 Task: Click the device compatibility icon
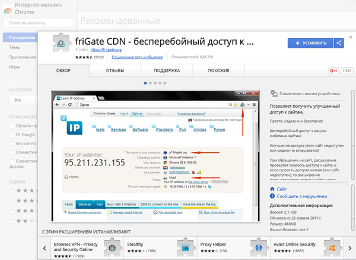tap(274, 93)
